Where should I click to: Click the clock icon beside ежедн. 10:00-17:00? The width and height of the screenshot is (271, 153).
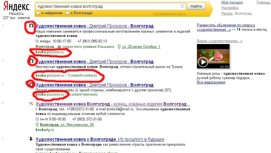coord(37,41)
